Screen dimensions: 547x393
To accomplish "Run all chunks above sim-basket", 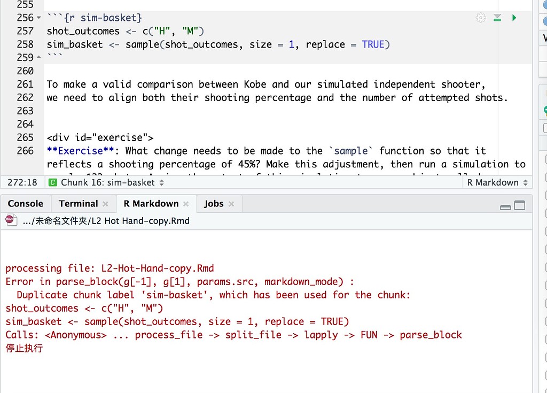I will point(497,18).
